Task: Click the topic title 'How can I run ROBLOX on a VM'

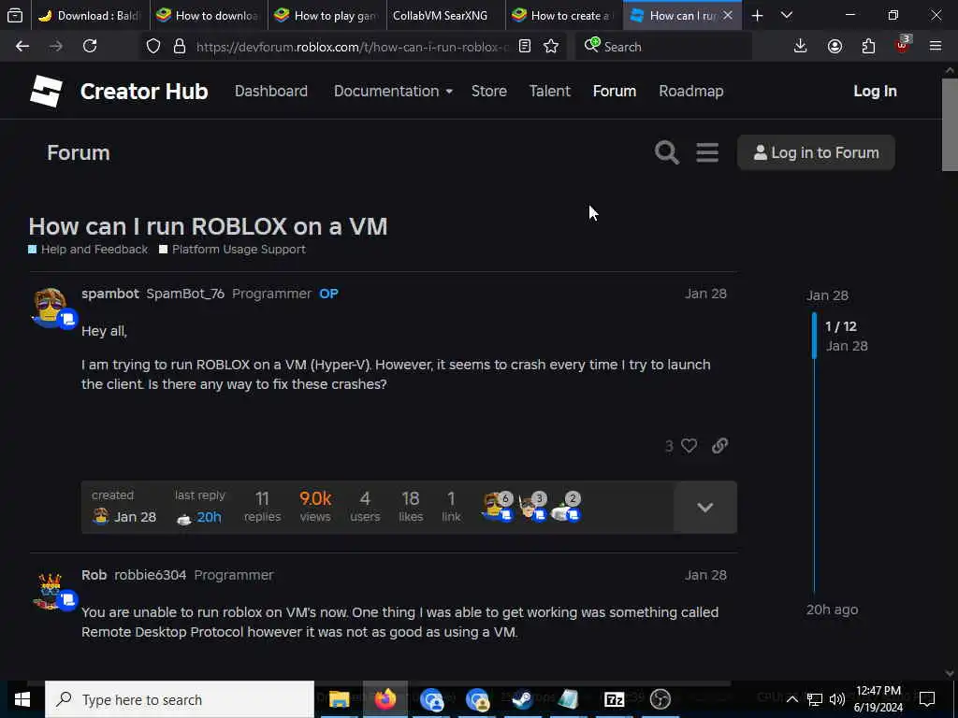Action: click(208, 226)
